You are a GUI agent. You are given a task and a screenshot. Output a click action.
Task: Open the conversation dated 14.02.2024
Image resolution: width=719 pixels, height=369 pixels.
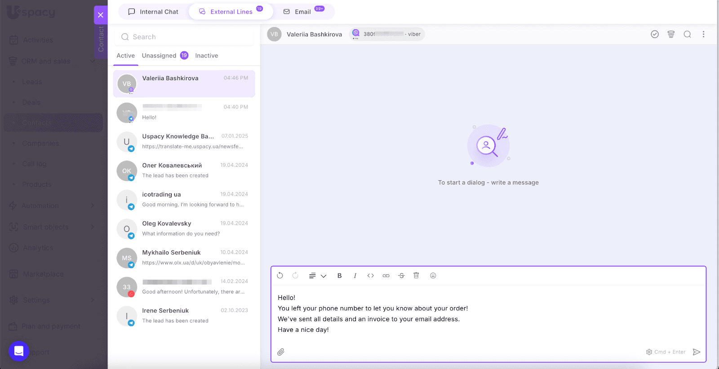pos(184,287)
